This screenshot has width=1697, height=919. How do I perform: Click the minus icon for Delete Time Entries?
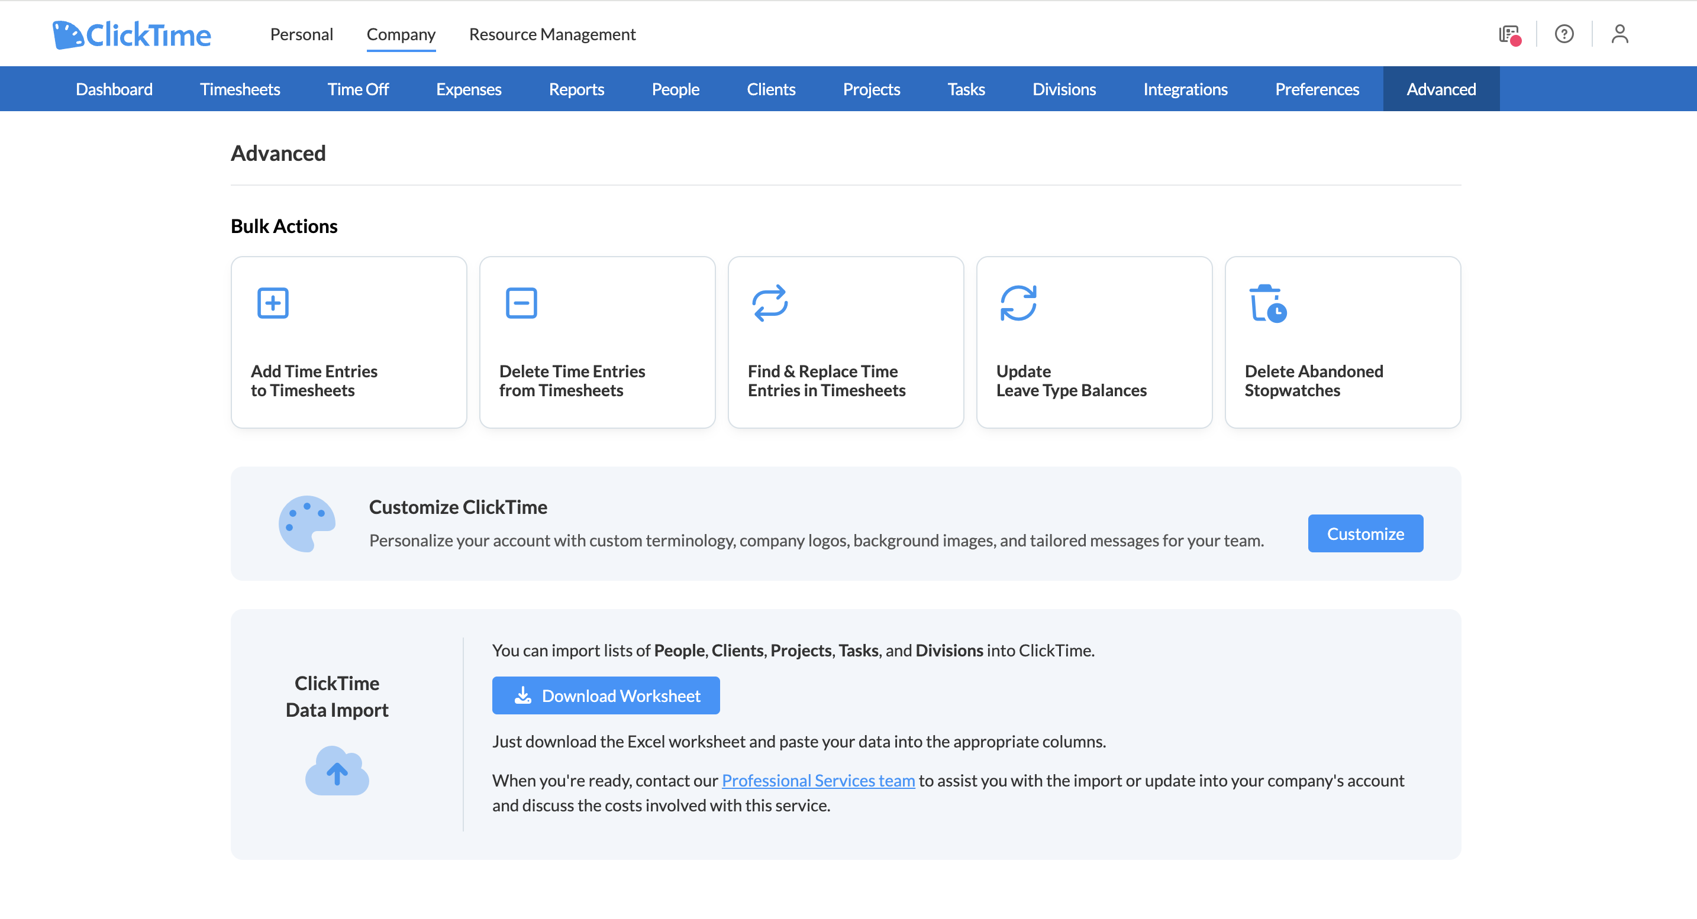(521, 303)
